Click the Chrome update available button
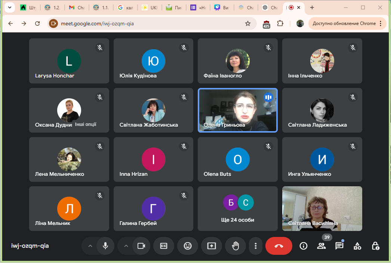The height and width of the screenshot is (263, 391). pos(347,23)
